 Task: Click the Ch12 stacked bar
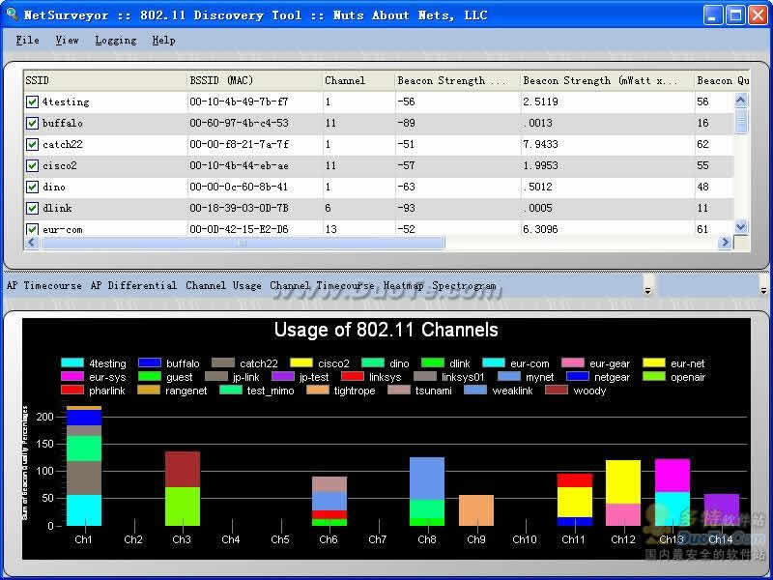tap(623, 493)
